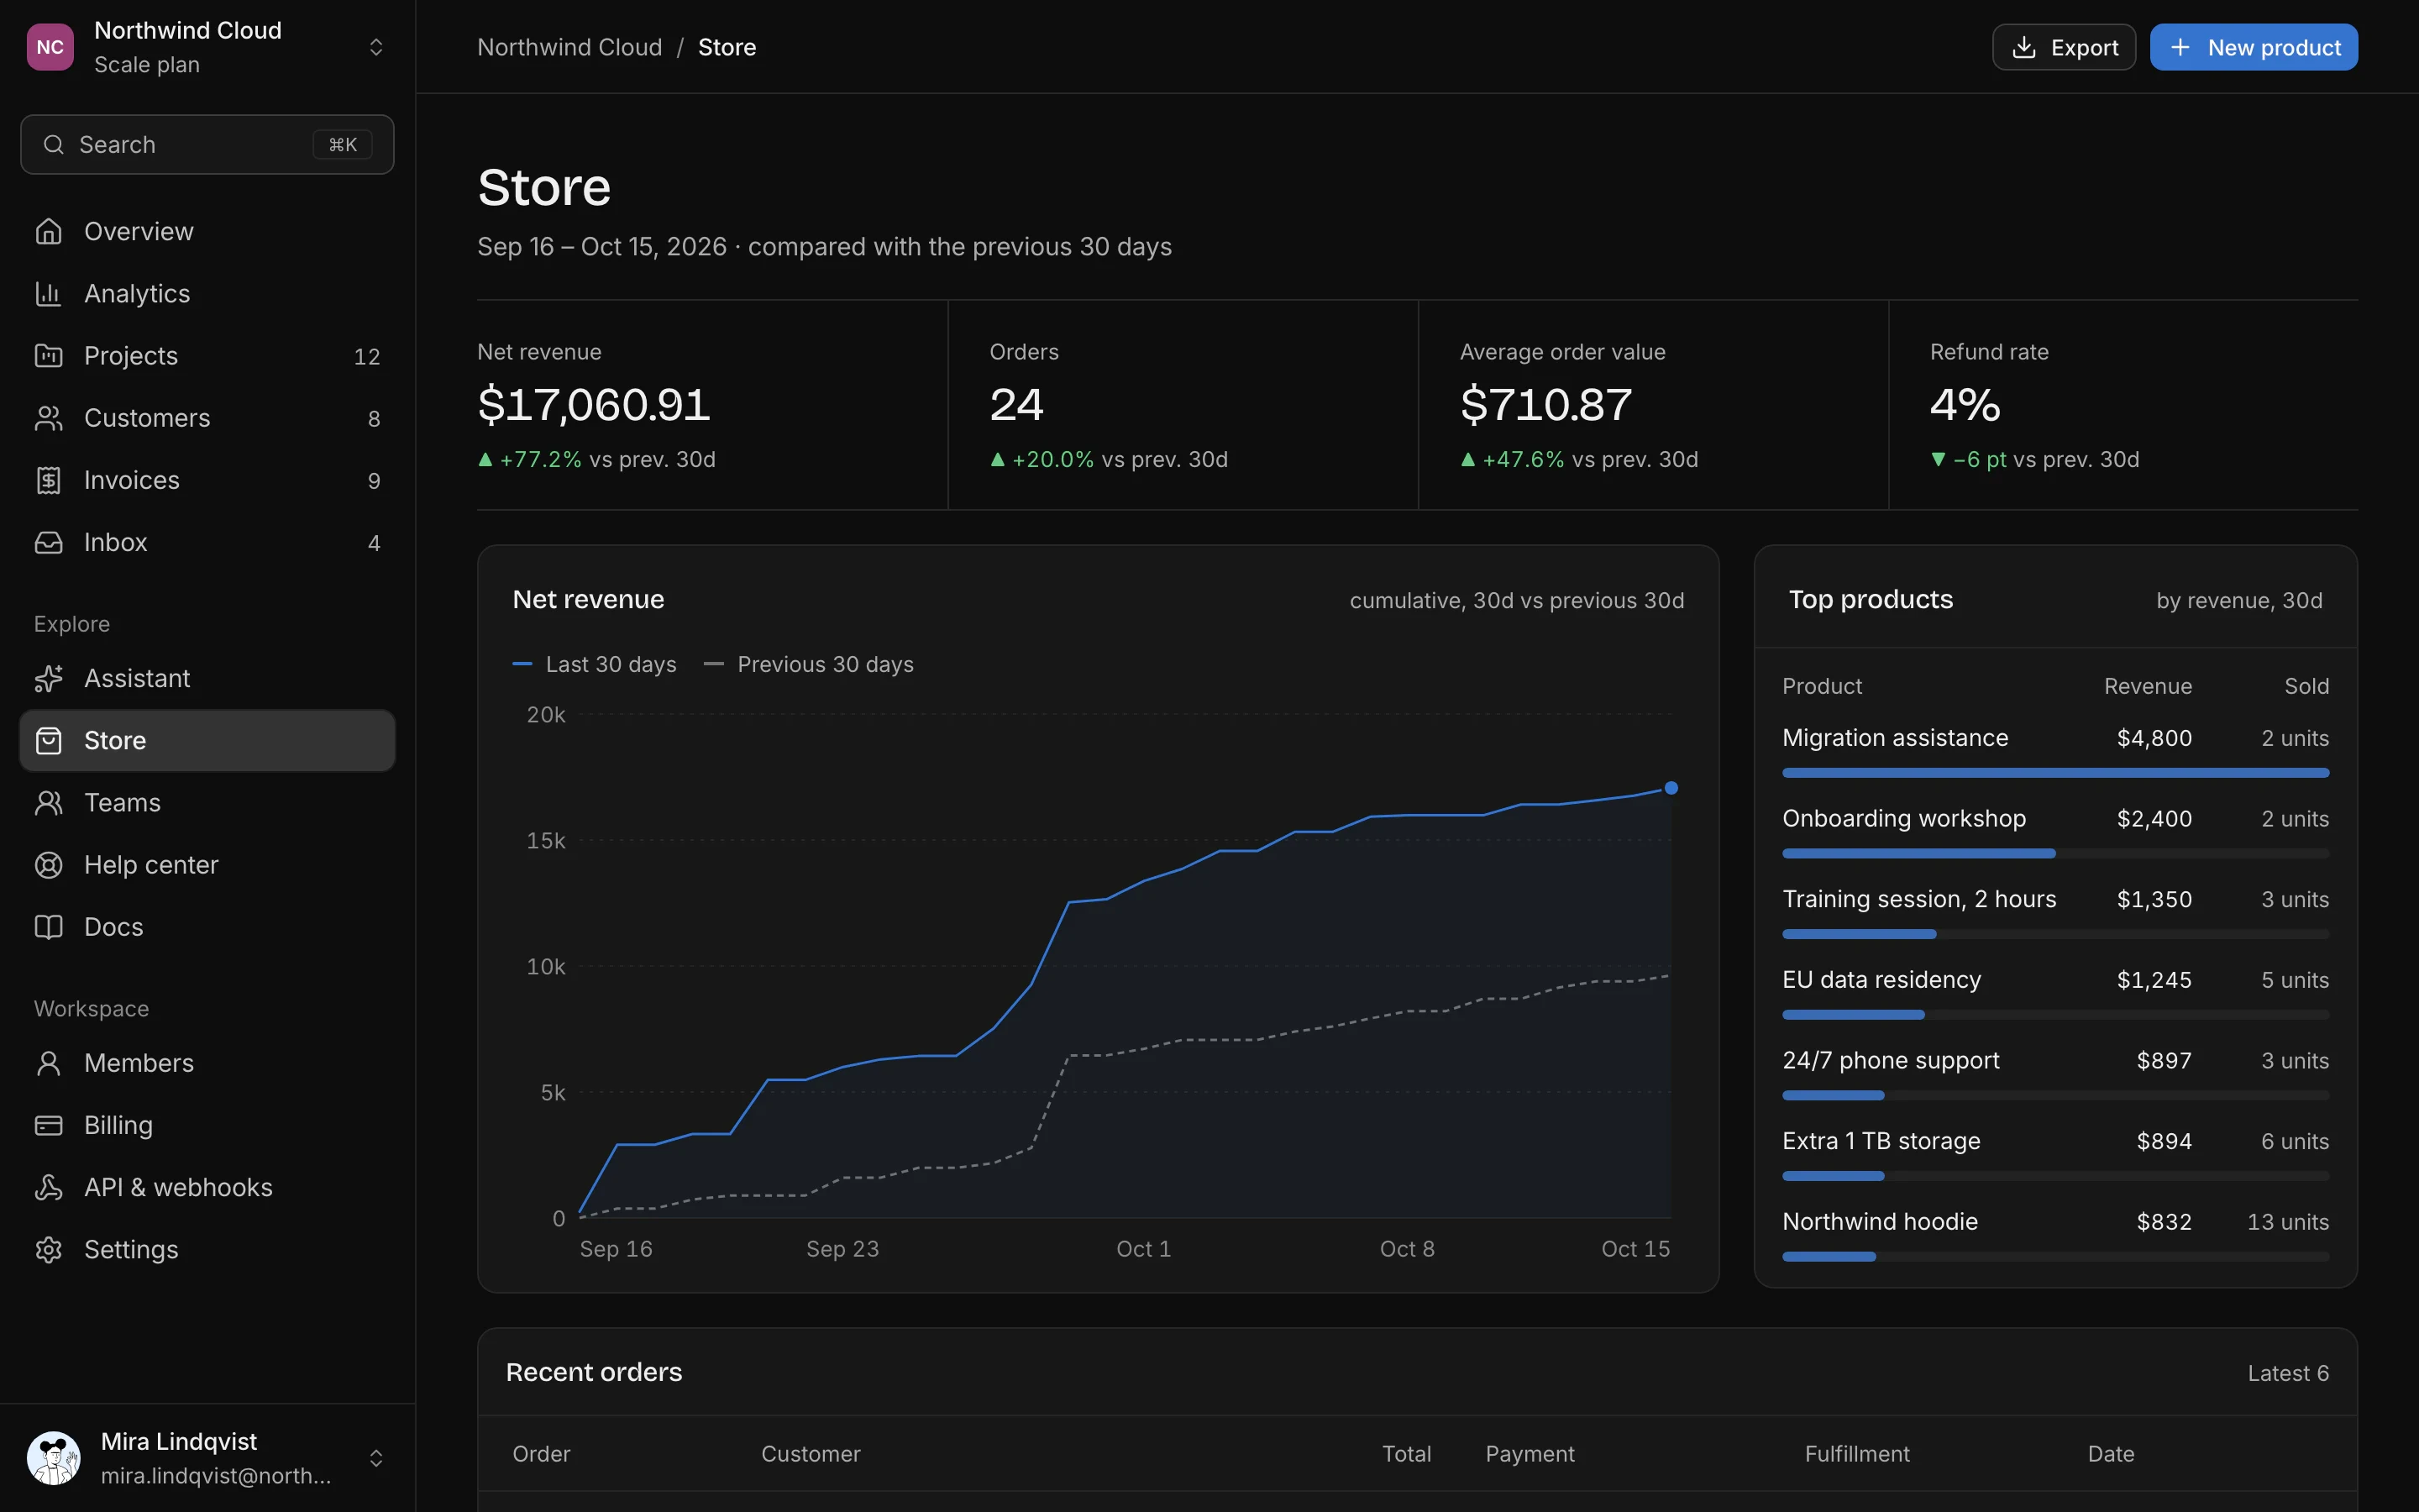The image size is (2419, 1512).
Task: Click the +77.2% net revenue change
Action: coord(530,459)
